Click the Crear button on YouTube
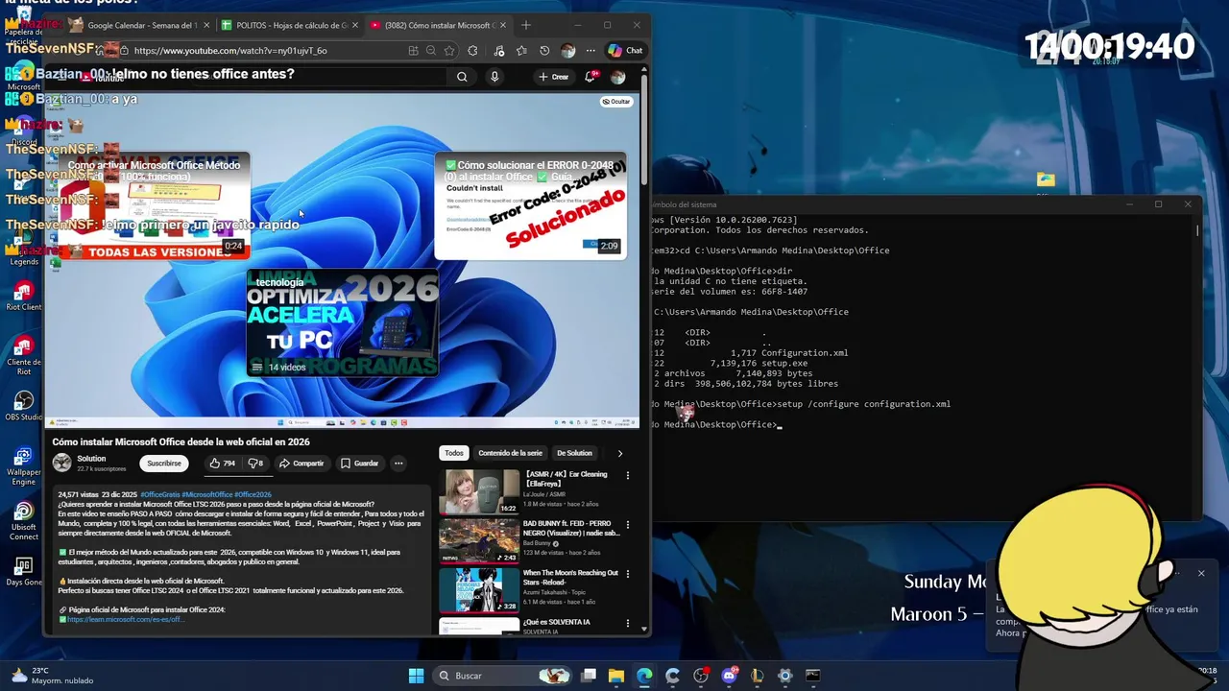The height and width of the screenshot is (691, 1229). (x=553, y=77)
